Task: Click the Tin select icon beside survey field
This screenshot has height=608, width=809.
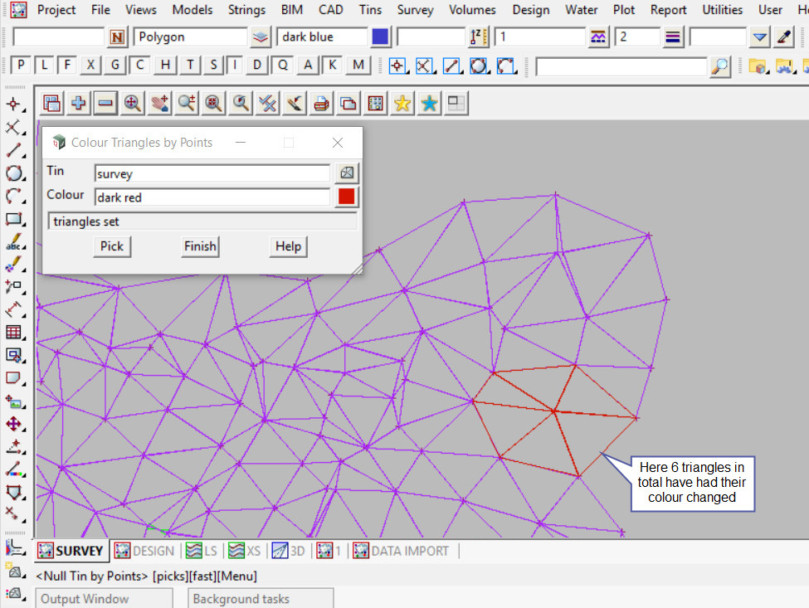Action: coord(347,173)
